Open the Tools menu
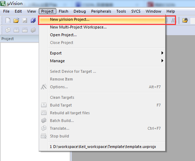Viewport: 195px width, 161px height. 121,11
